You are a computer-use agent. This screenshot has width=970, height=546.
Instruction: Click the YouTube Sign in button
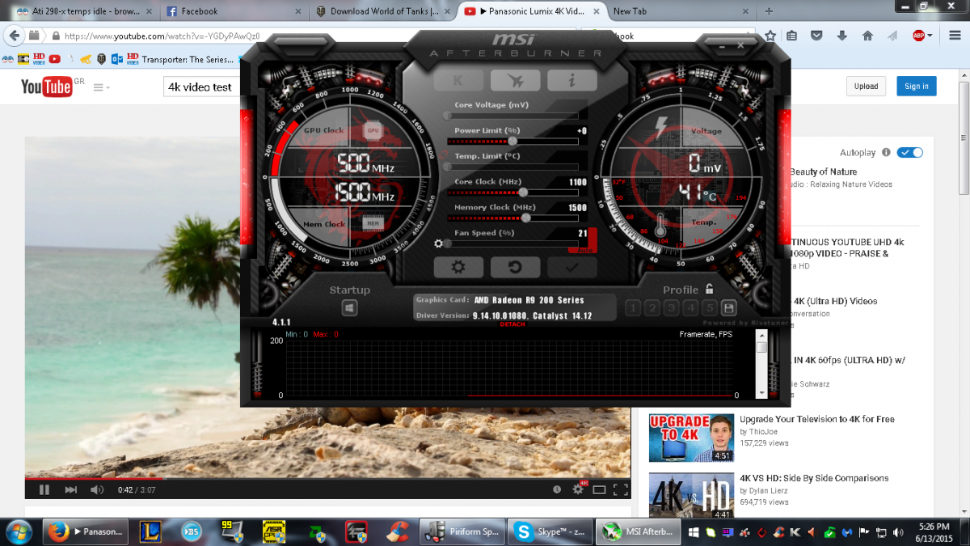[x=917, y=87]
